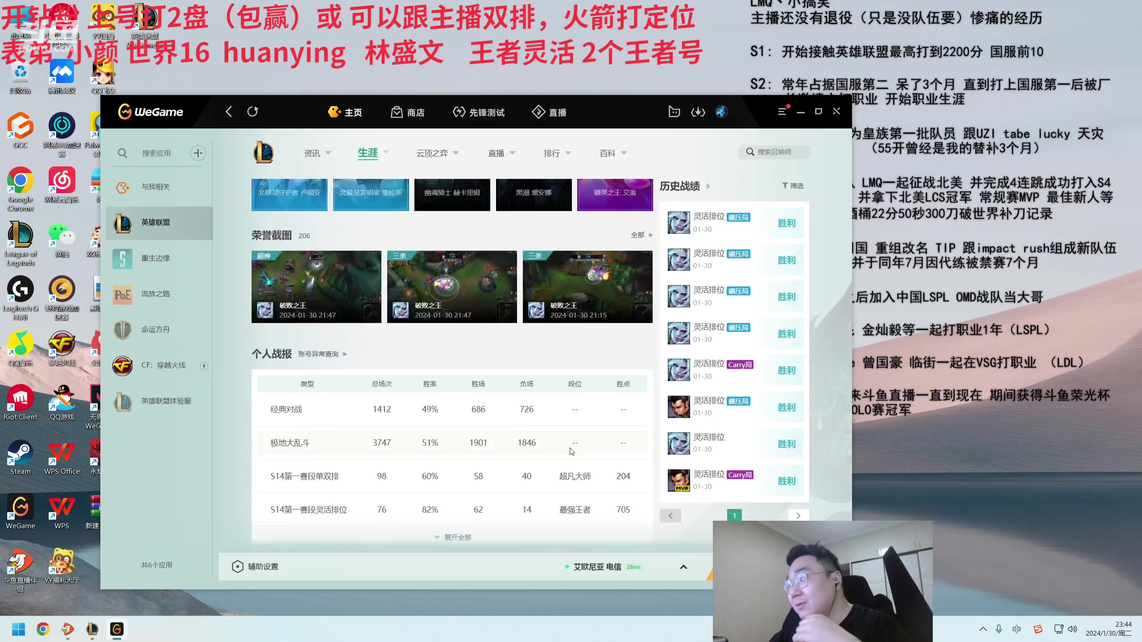
Task: Open 账号异常查询 link
Action: 322,354
